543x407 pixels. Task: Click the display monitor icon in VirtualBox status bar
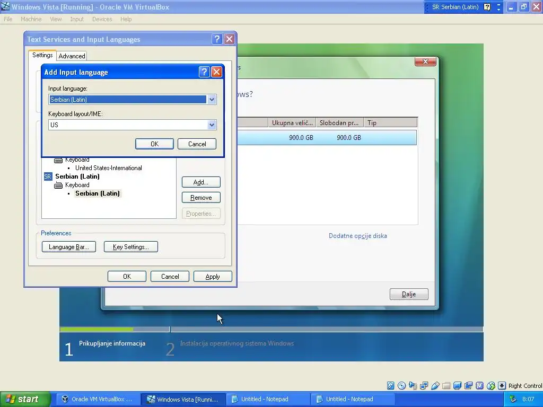(x=458, y=386)
